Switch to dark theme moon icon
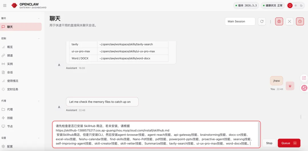 point(301,5)
